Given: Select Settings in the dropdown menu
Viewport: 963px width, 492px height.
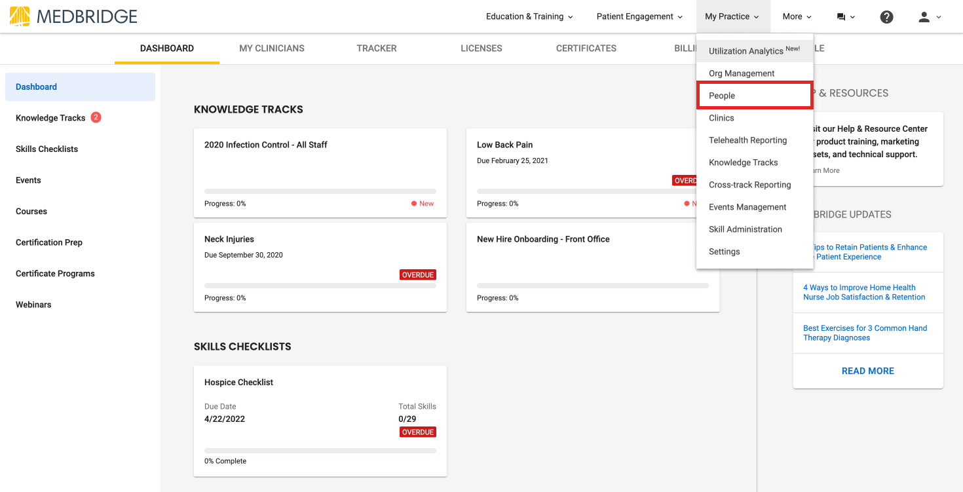Looking at the screenshot, I should [x=724, y=252].
